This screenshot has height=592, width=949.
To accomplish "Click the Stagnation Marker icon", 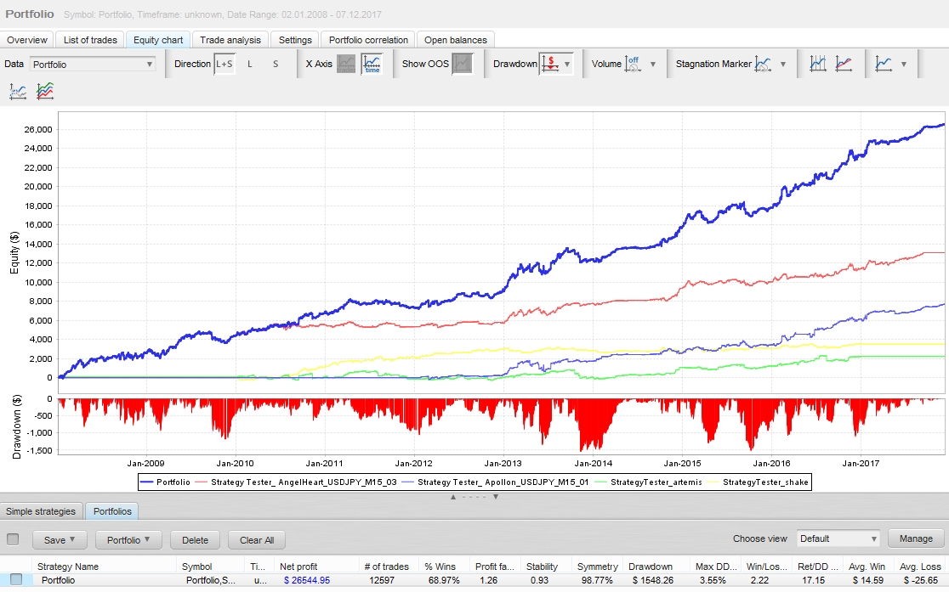I will [764, 64].
